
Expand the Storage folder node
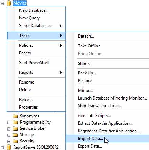[9, 135]
